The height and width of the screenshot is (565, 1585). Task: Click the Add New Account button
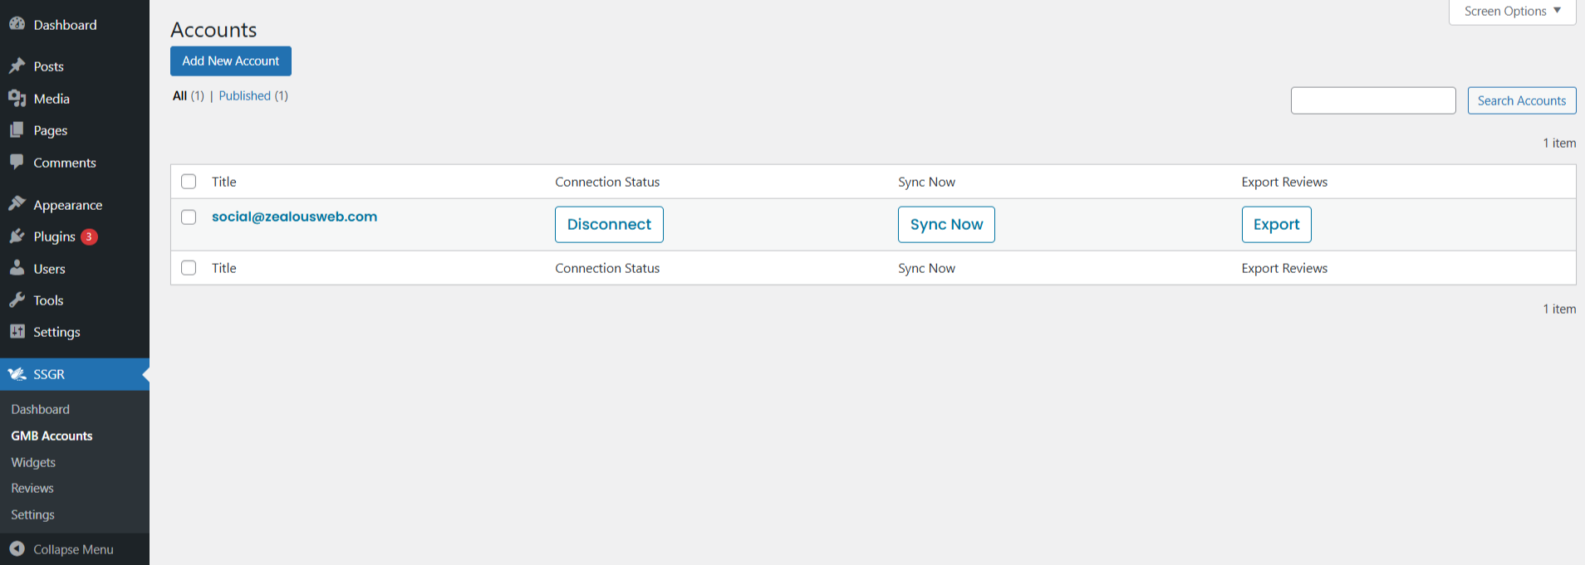click(231, 61)
